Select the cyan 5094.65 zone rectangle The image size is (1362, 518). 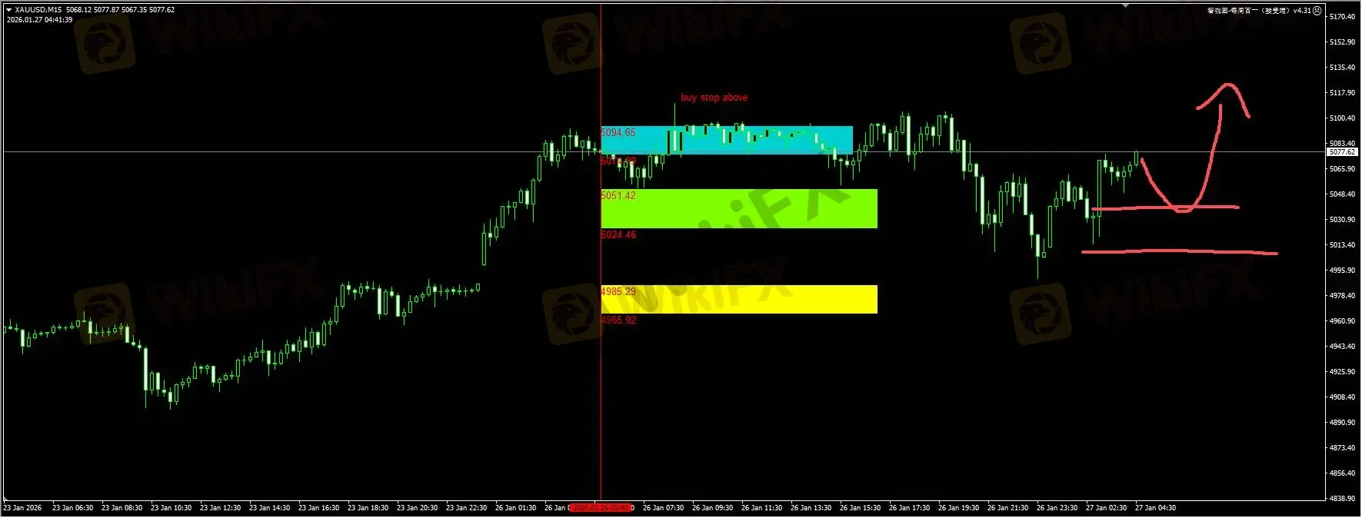pos(727,140)
